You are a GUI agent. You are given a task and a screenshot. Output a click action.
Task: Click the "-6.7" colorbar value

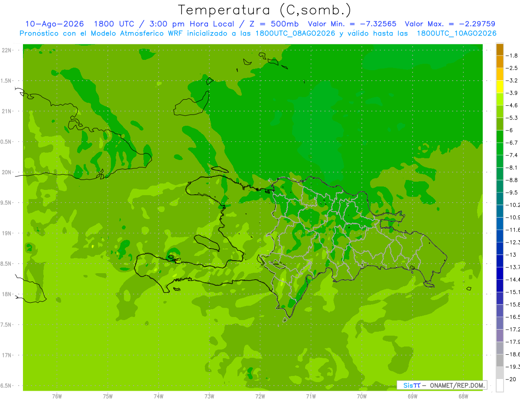[512, 143]
